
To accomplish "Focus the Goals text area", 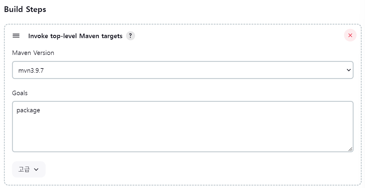I will coord(182,126).
